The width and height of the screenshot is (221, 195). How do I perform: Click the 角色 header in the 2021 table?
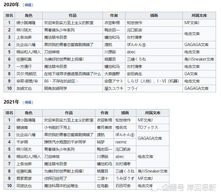click(x=29, y=113)
